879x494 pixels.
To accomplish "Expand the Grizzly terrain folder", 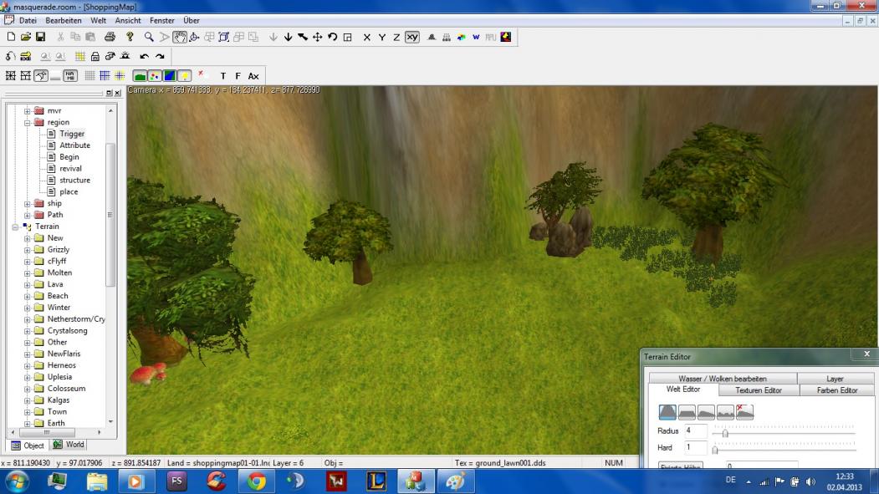I will point(28,250).
